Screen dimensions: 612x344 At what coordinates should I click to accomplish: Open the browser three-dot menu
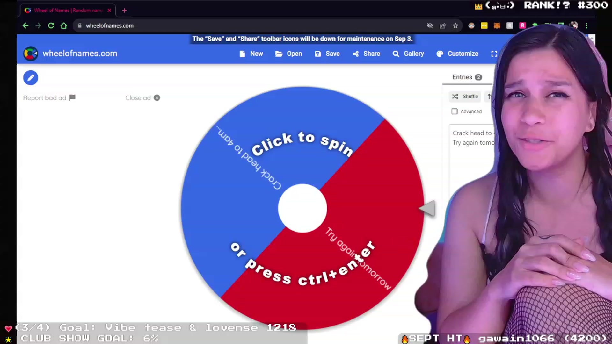tap(586, 25)
